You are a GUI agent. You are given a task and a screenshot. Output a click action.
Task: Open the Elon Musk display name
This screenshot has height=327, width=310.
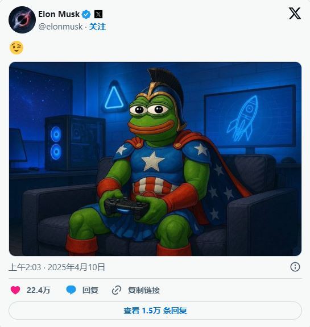59,14
